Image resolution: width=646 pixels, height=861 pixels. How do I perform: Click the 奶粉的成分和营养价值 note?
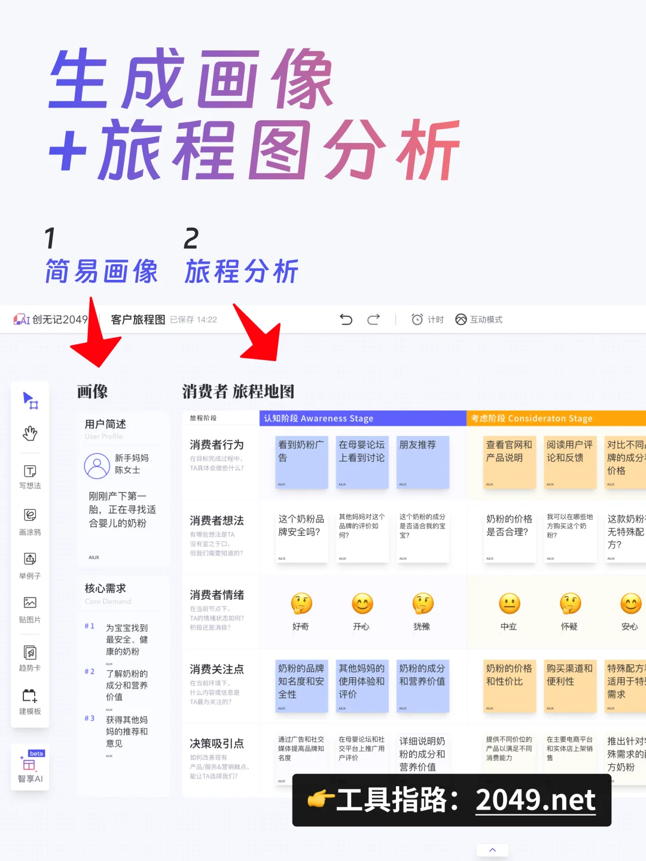[x=422, y=686]
